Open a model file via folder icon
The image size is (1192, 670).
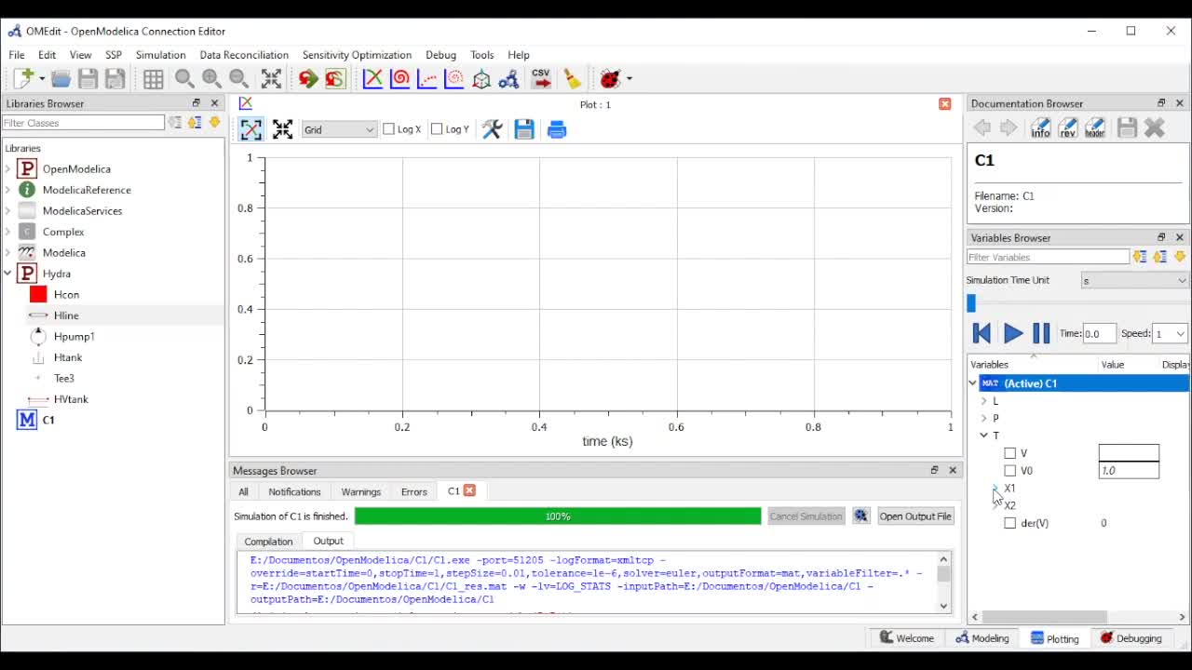click(61, 79)
